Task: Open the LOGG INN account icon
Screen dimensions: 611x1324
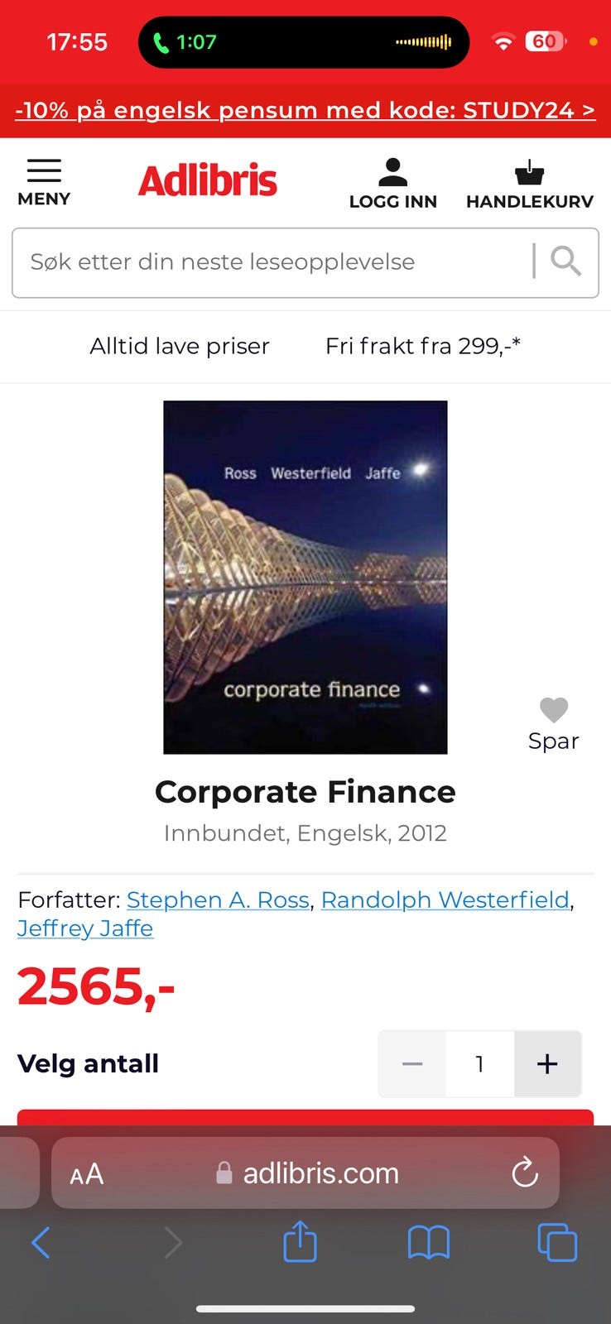Action: [392, 183]
